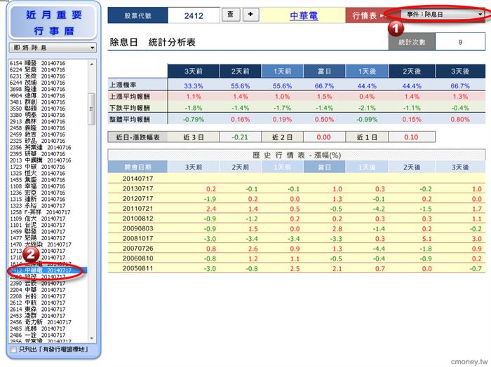
Task: Click the stock code field showing 2412
Action: click(x=194, y=15)
